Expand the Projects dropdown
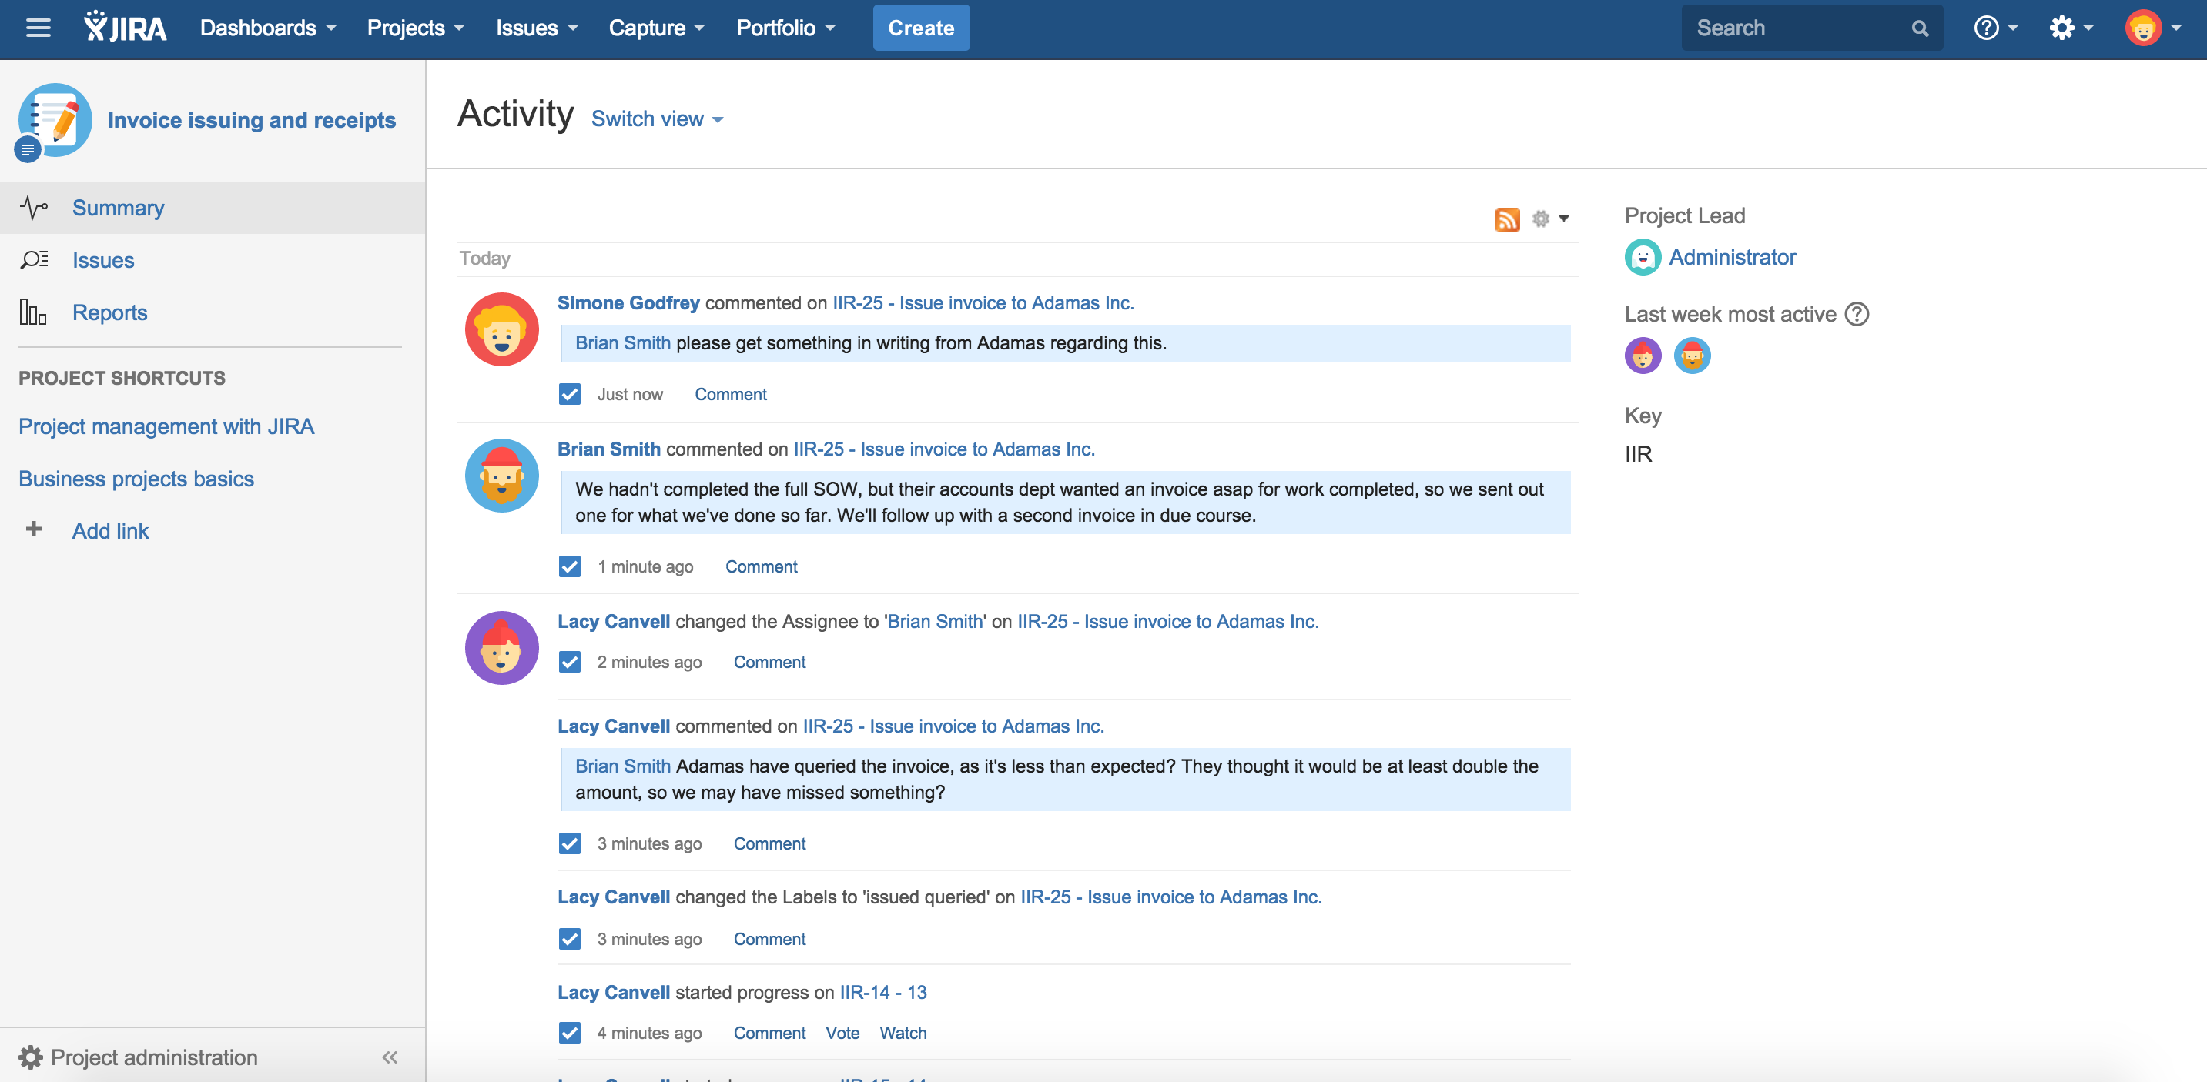 pyautogui.click(x=416, y=28)
